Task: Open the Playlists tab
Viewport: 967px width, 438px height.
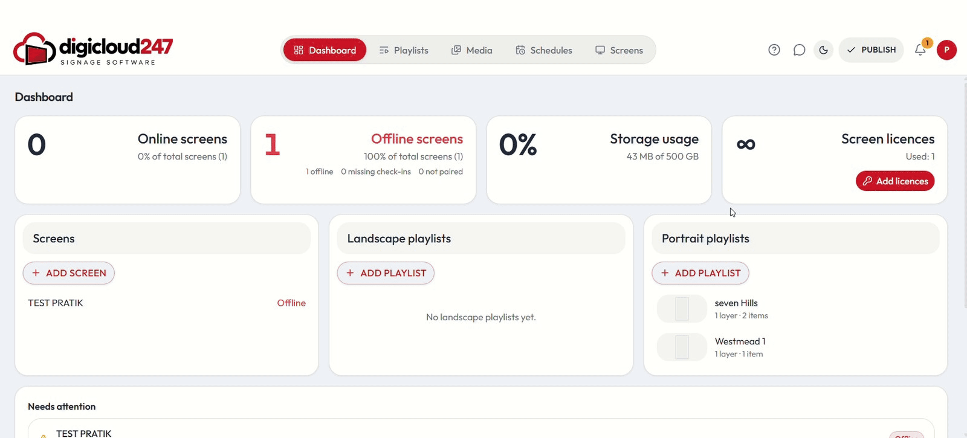Action: click(x=404, y=50)
